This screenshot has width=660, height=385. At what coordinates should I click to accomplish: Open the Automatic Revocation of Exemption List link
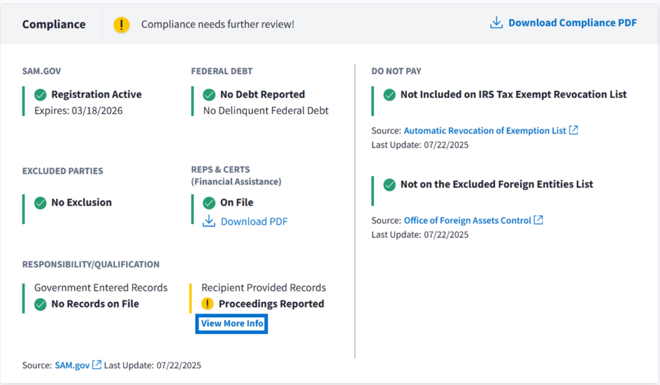tap(485, 130)
